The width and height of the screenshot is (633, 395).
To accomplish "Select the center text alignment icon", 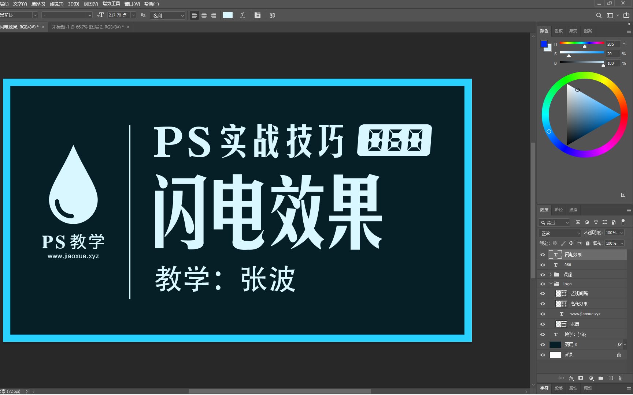I will 204,15.
